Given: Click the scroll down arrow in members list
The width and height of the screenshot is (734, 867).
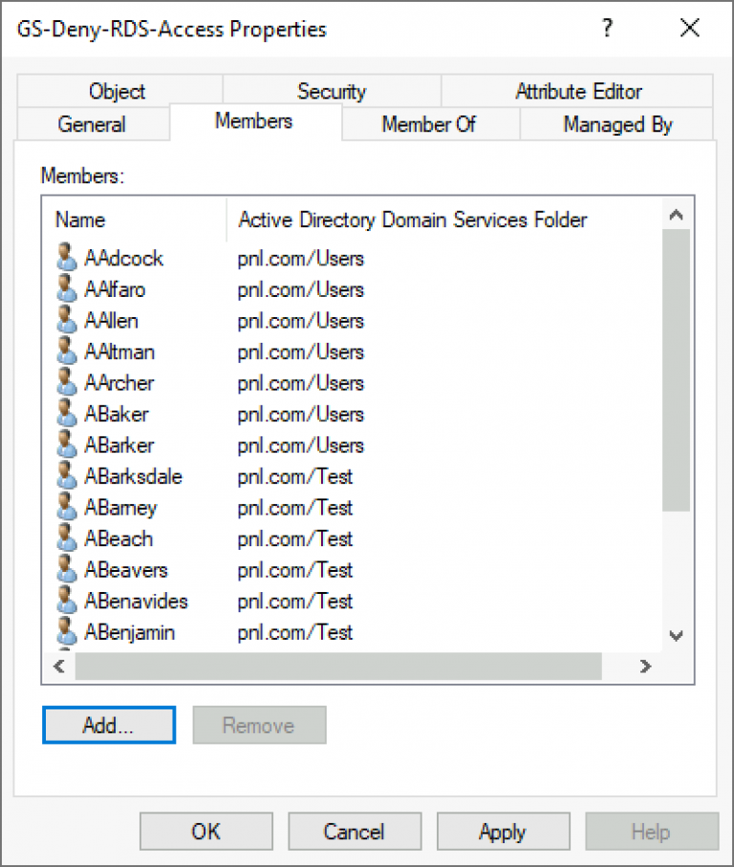Looking at the screenshot, I should point(676,635).
